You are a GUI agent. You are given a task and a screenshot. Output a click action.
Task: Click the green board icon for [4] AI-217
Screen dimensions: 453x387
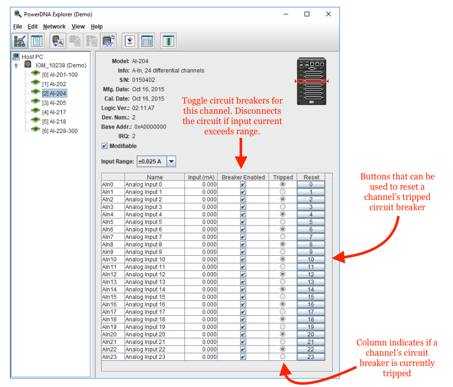(35, 111)
